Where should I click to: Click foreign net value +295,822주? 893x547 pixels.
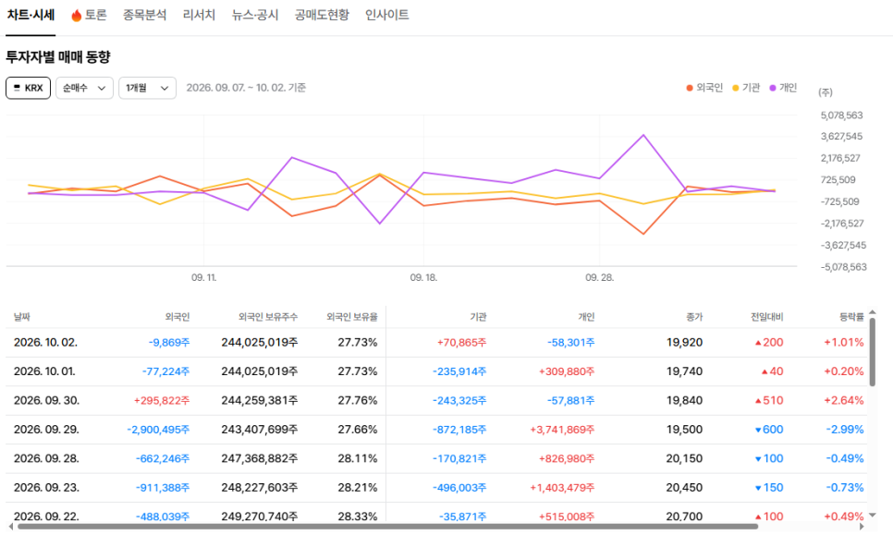tap(162, 401)
